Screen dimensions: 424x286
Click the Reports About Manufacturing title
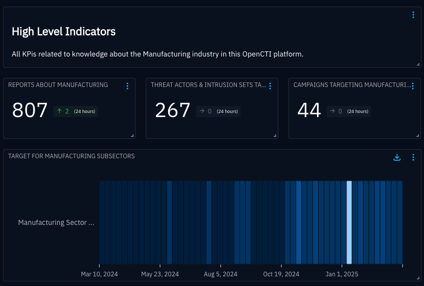click(x=58, y=85)
